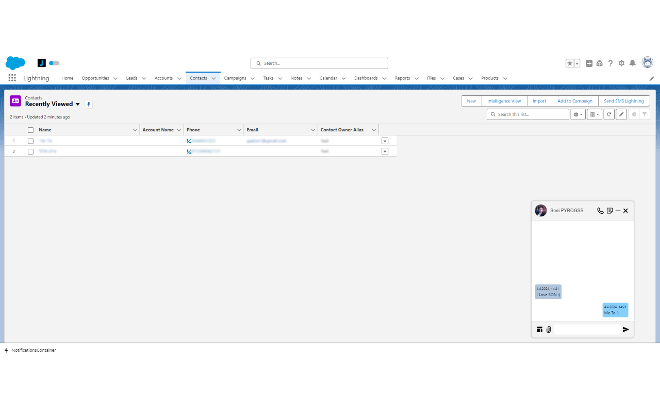Go to the Dashboards tab
Image resolution: width=660 pixels, height=412 pixels.
coord(366,78)
